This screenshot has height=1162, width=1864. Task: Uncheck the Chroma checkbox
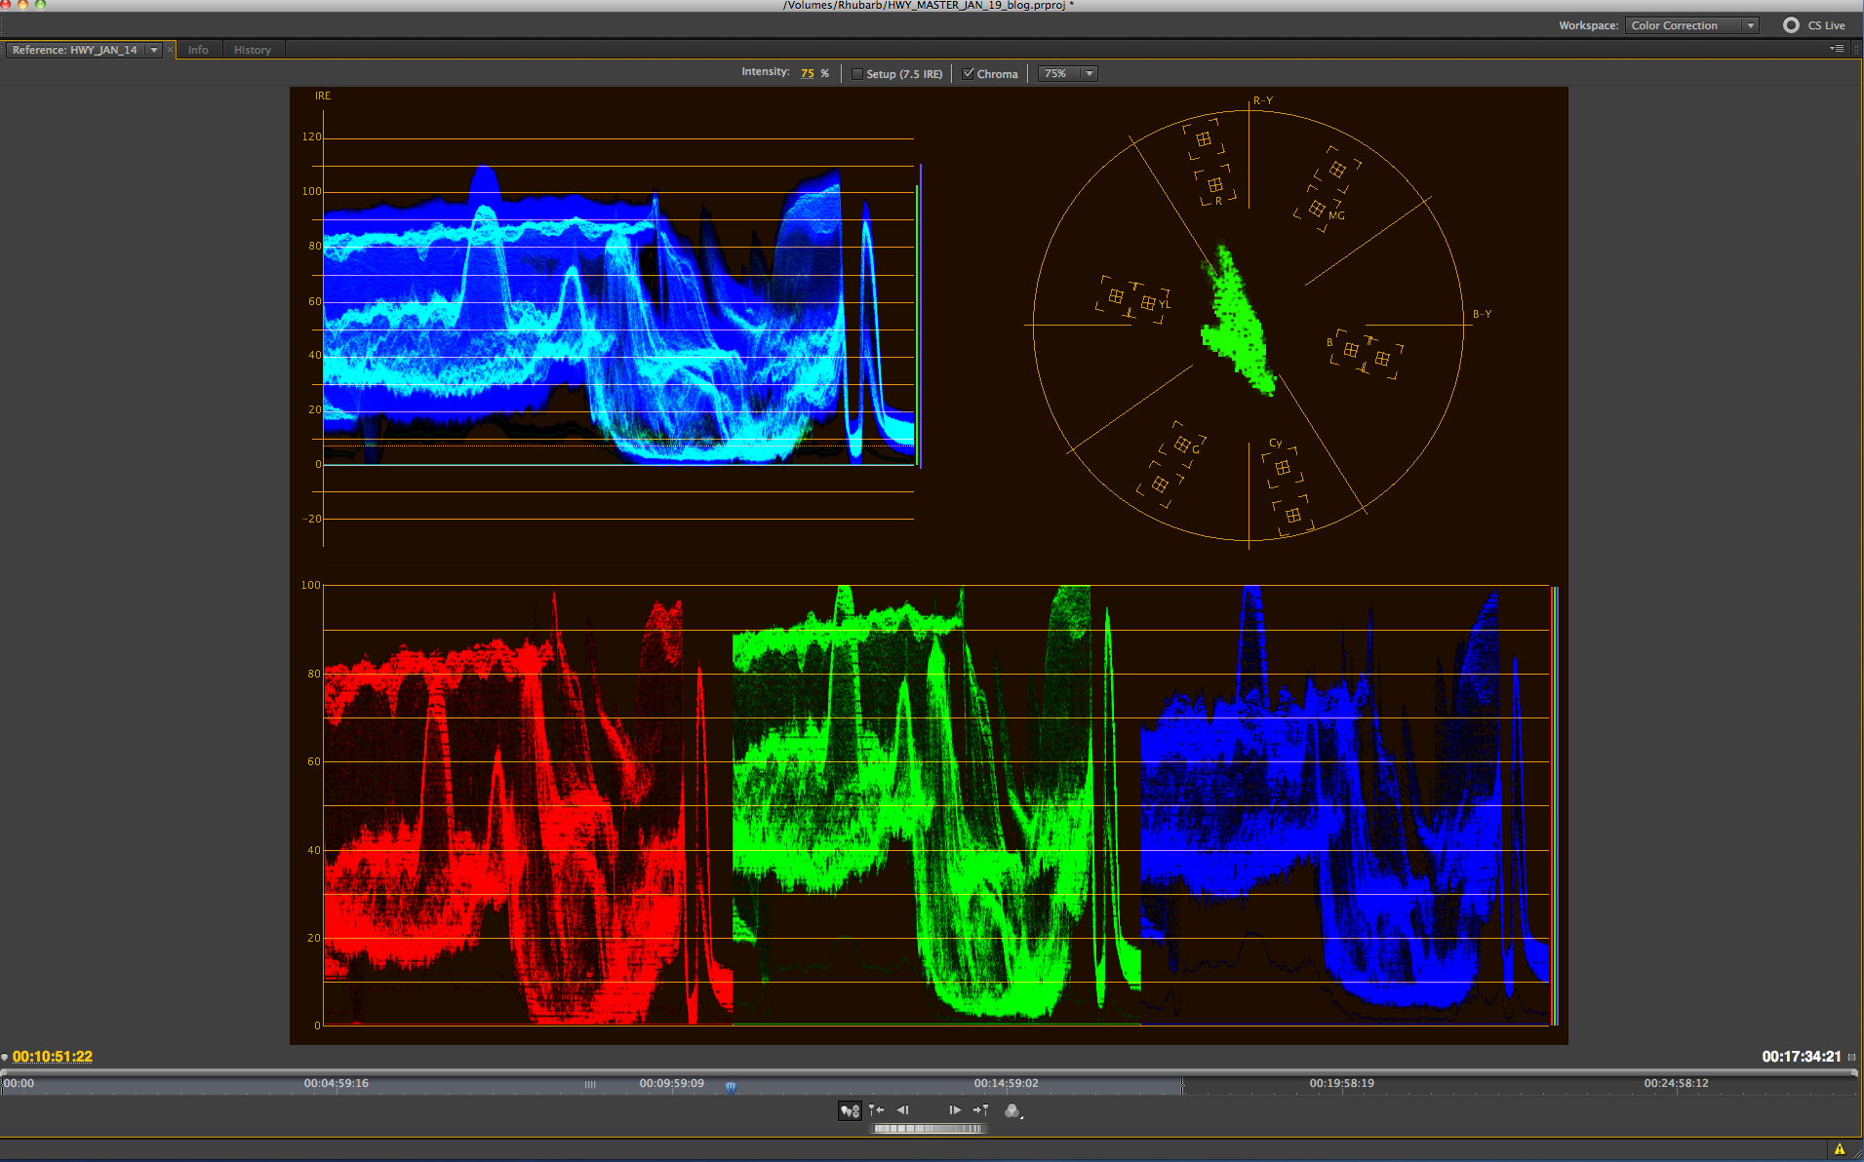tap(969, 74)
